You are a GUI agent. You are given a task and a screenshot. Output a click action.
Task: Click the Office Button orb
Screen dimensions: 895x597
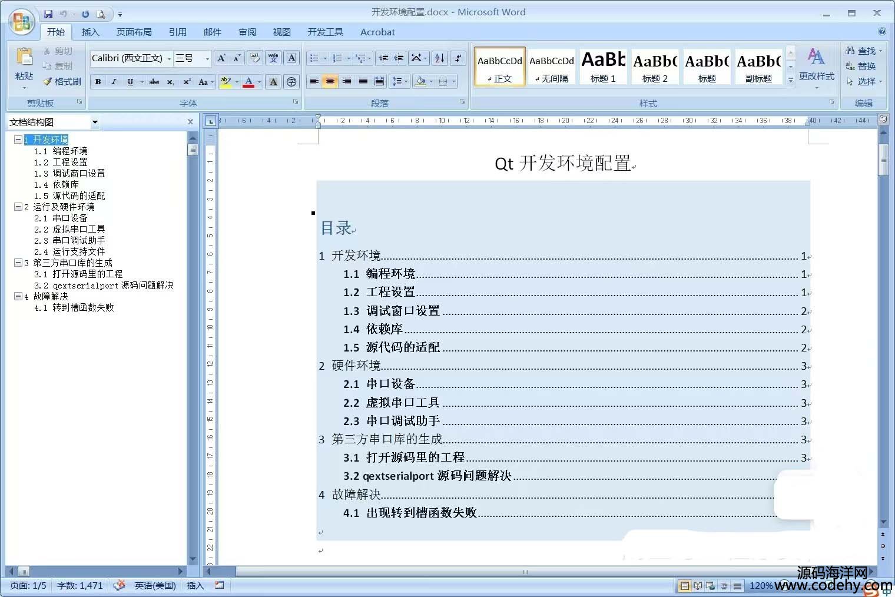[x=22, y=22]
